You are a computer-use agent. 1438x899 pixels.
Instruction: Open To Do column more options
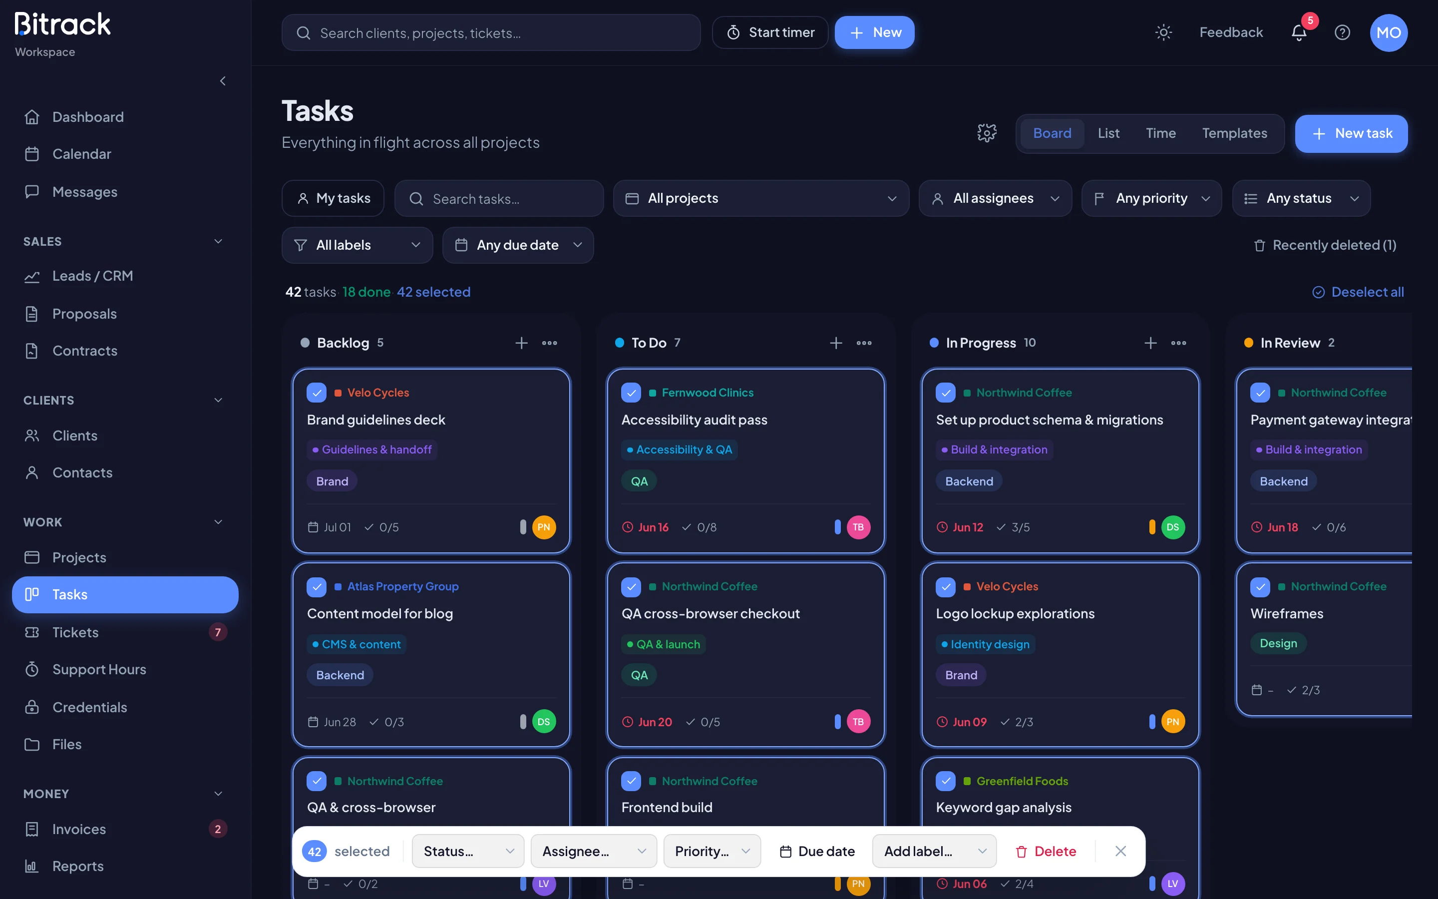864,343
